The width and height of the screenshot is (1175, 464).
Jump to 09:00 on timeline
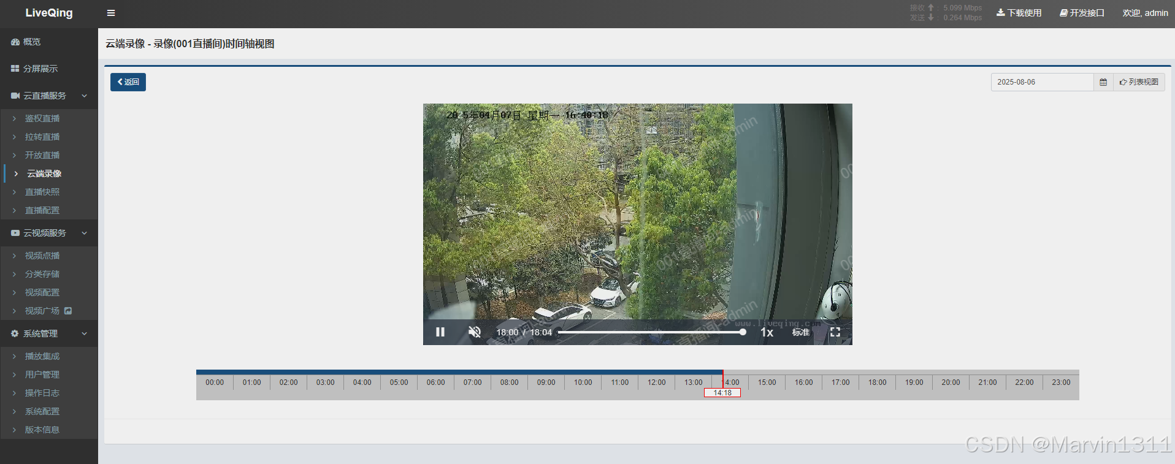point(546,382)
